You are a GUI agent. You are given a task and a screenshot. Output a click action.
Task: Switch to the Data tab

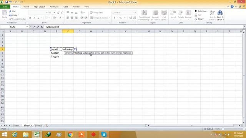point(66,7)
